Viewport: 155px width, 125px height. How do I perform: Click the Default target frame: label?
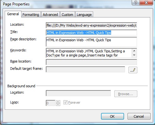(27, 69)
